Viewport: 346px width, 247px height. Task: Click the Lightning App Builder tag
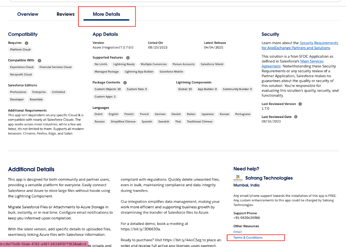(x=139, y=72)
